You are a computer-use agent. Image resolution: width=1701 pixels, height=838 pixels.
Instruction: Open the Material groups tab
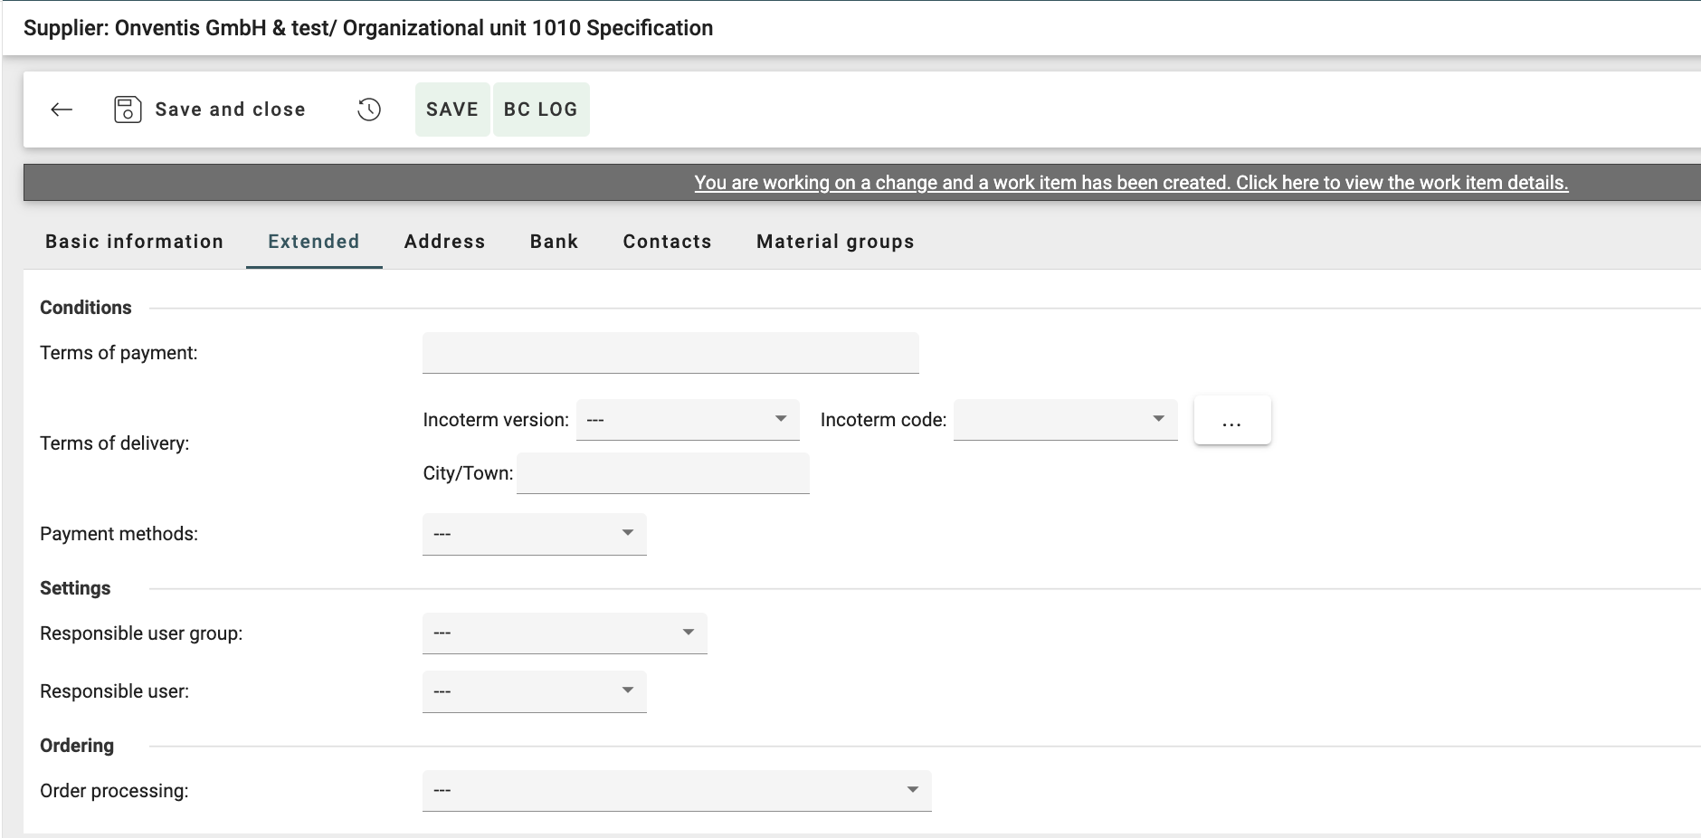point(835,242)
